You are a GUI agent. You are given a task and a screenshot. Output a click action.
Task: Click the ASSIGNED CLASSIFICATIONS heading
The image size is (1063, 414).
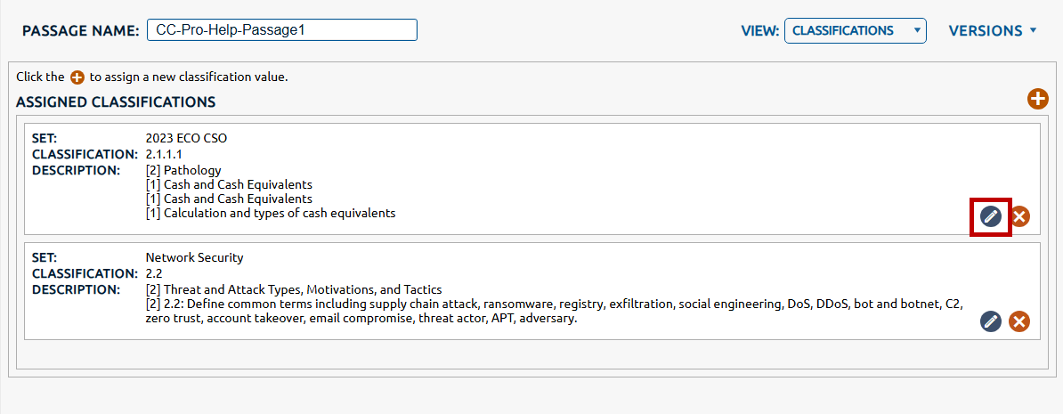coord(116,101)
